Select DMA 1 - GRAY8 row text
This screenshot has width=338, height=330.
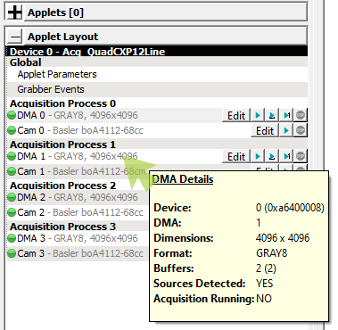pyautogui.click(x=78, y=156)
